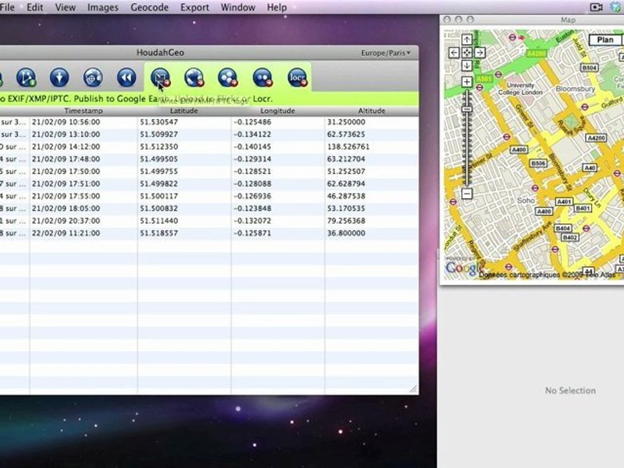Click the Google Earth export globe icon
The image size is (624, 468).
pos(194,77)
